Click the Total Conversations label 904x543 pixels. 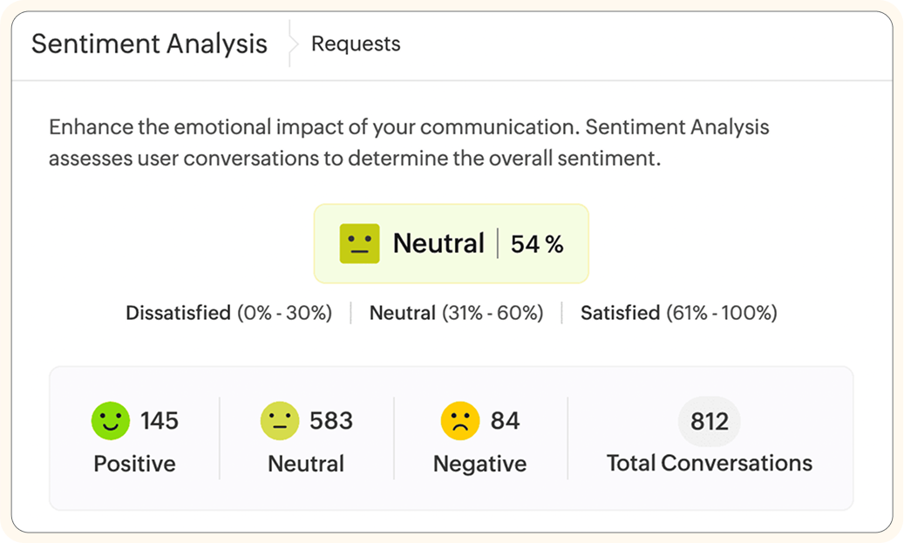coord(710,463)
